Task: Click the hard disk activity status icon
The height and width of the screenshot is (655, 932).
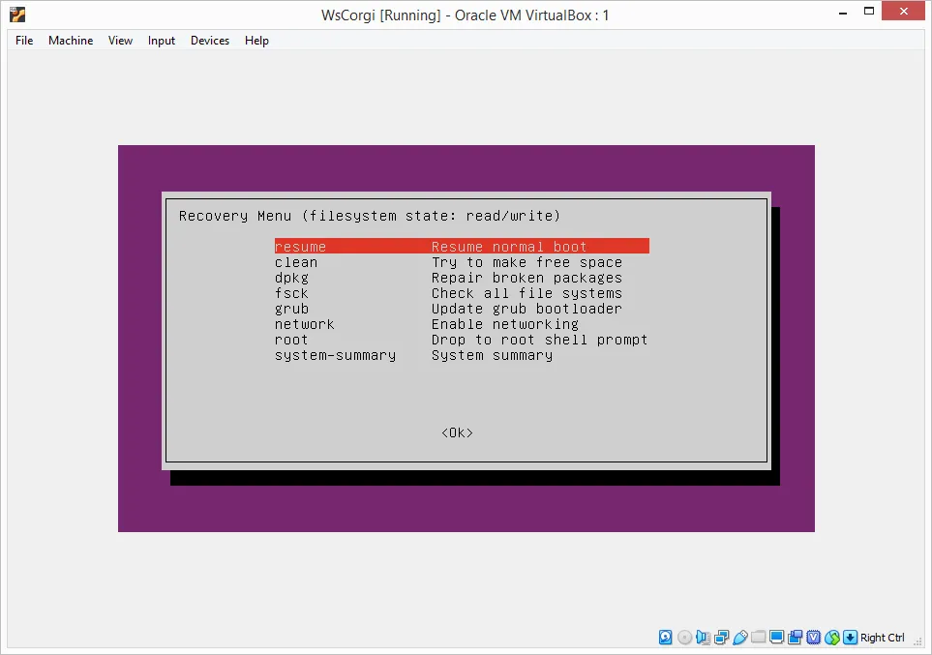Action: tap(666, 638)
